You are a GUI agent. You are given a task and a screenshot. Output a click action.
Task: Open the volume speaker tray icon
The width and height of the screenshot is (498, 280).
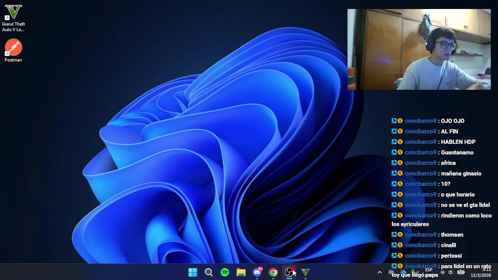point(451,273)
